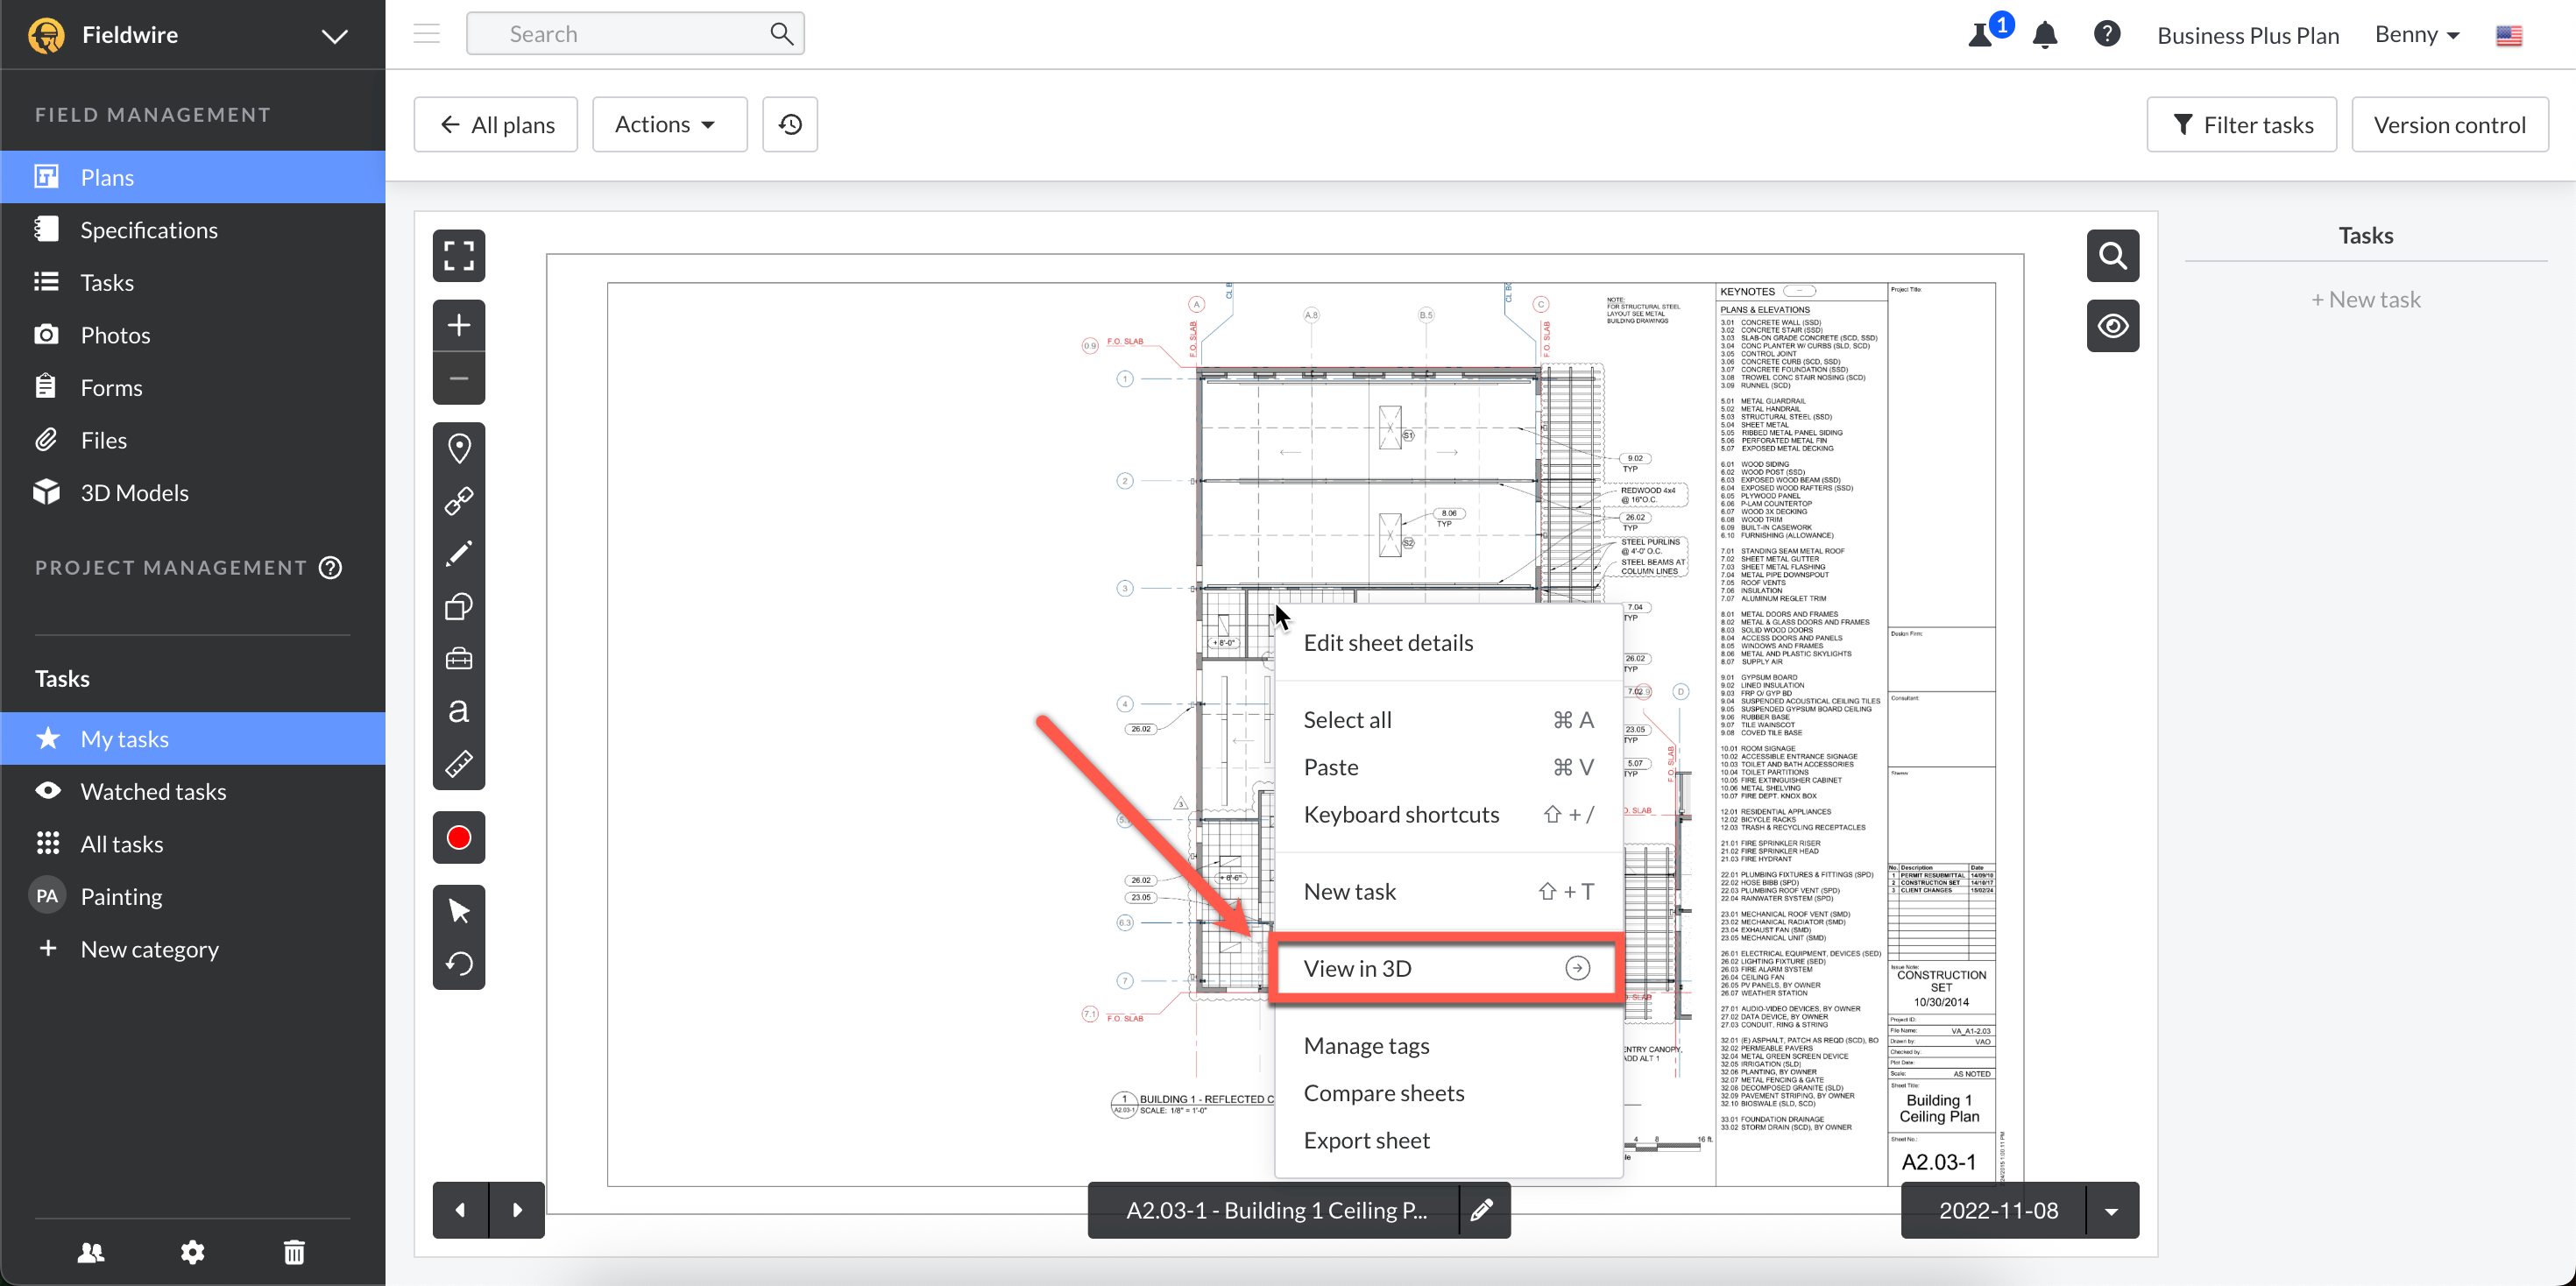Open the sheet history clock button

pyautogui.click(x=790, y=125)
